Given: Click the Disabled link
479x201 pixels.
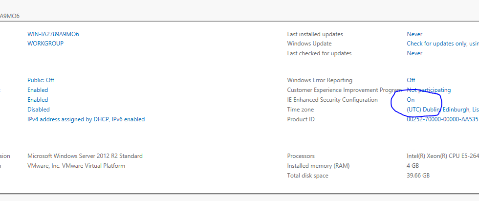Looking at the screenshot, I should click(x=39, y=110).
